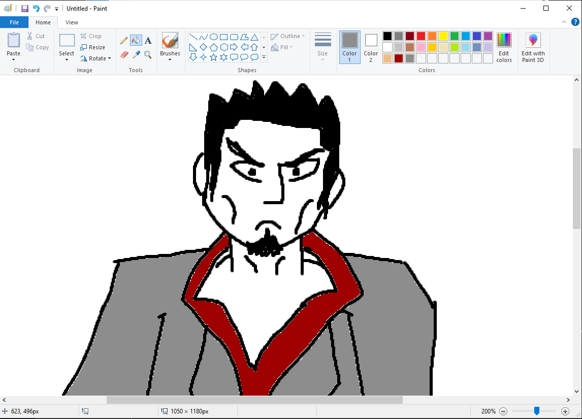Click the Brushes tool icon

coord(170,40)
